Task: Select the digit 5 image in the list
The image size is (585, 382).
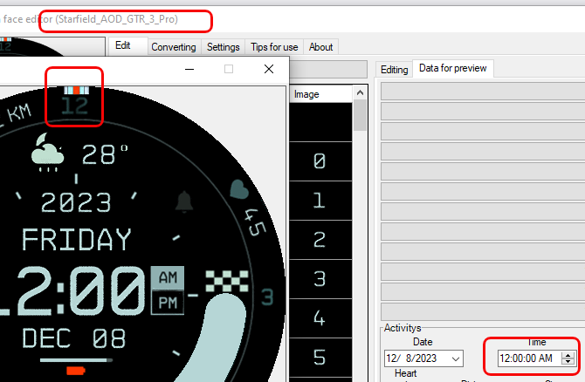Action: 320,357
